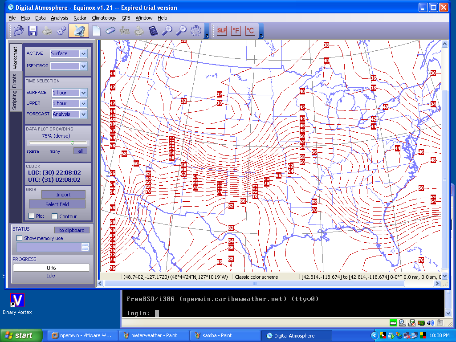Click the to clipboard button
The width and height of the screenshot is (456, 342).
coord(72,230)
